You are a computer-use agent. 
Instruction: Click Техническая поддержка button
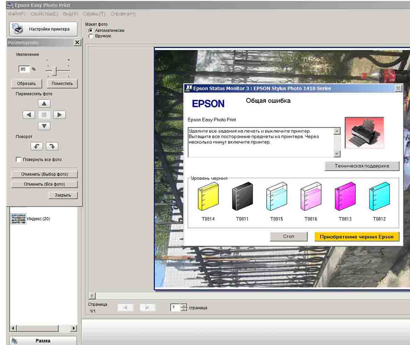(362, 166)
